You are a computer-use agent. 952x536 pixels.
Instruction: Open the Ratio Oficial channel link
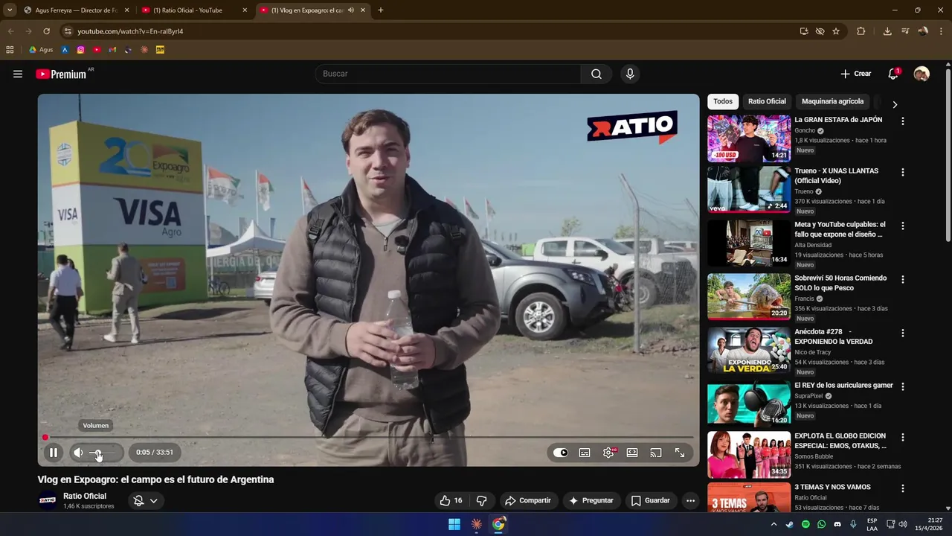85,496
